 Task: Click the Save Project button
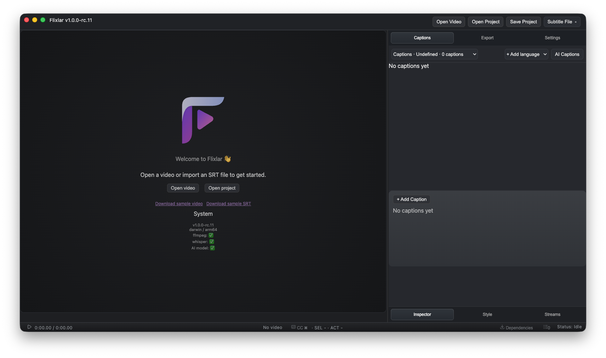[524, 22]
